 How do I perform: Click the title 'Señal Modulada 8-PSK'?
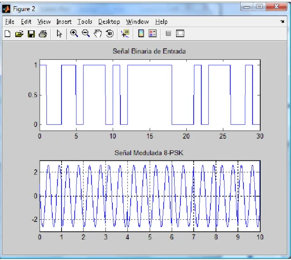pyautogui.click(x=149, y=153)
